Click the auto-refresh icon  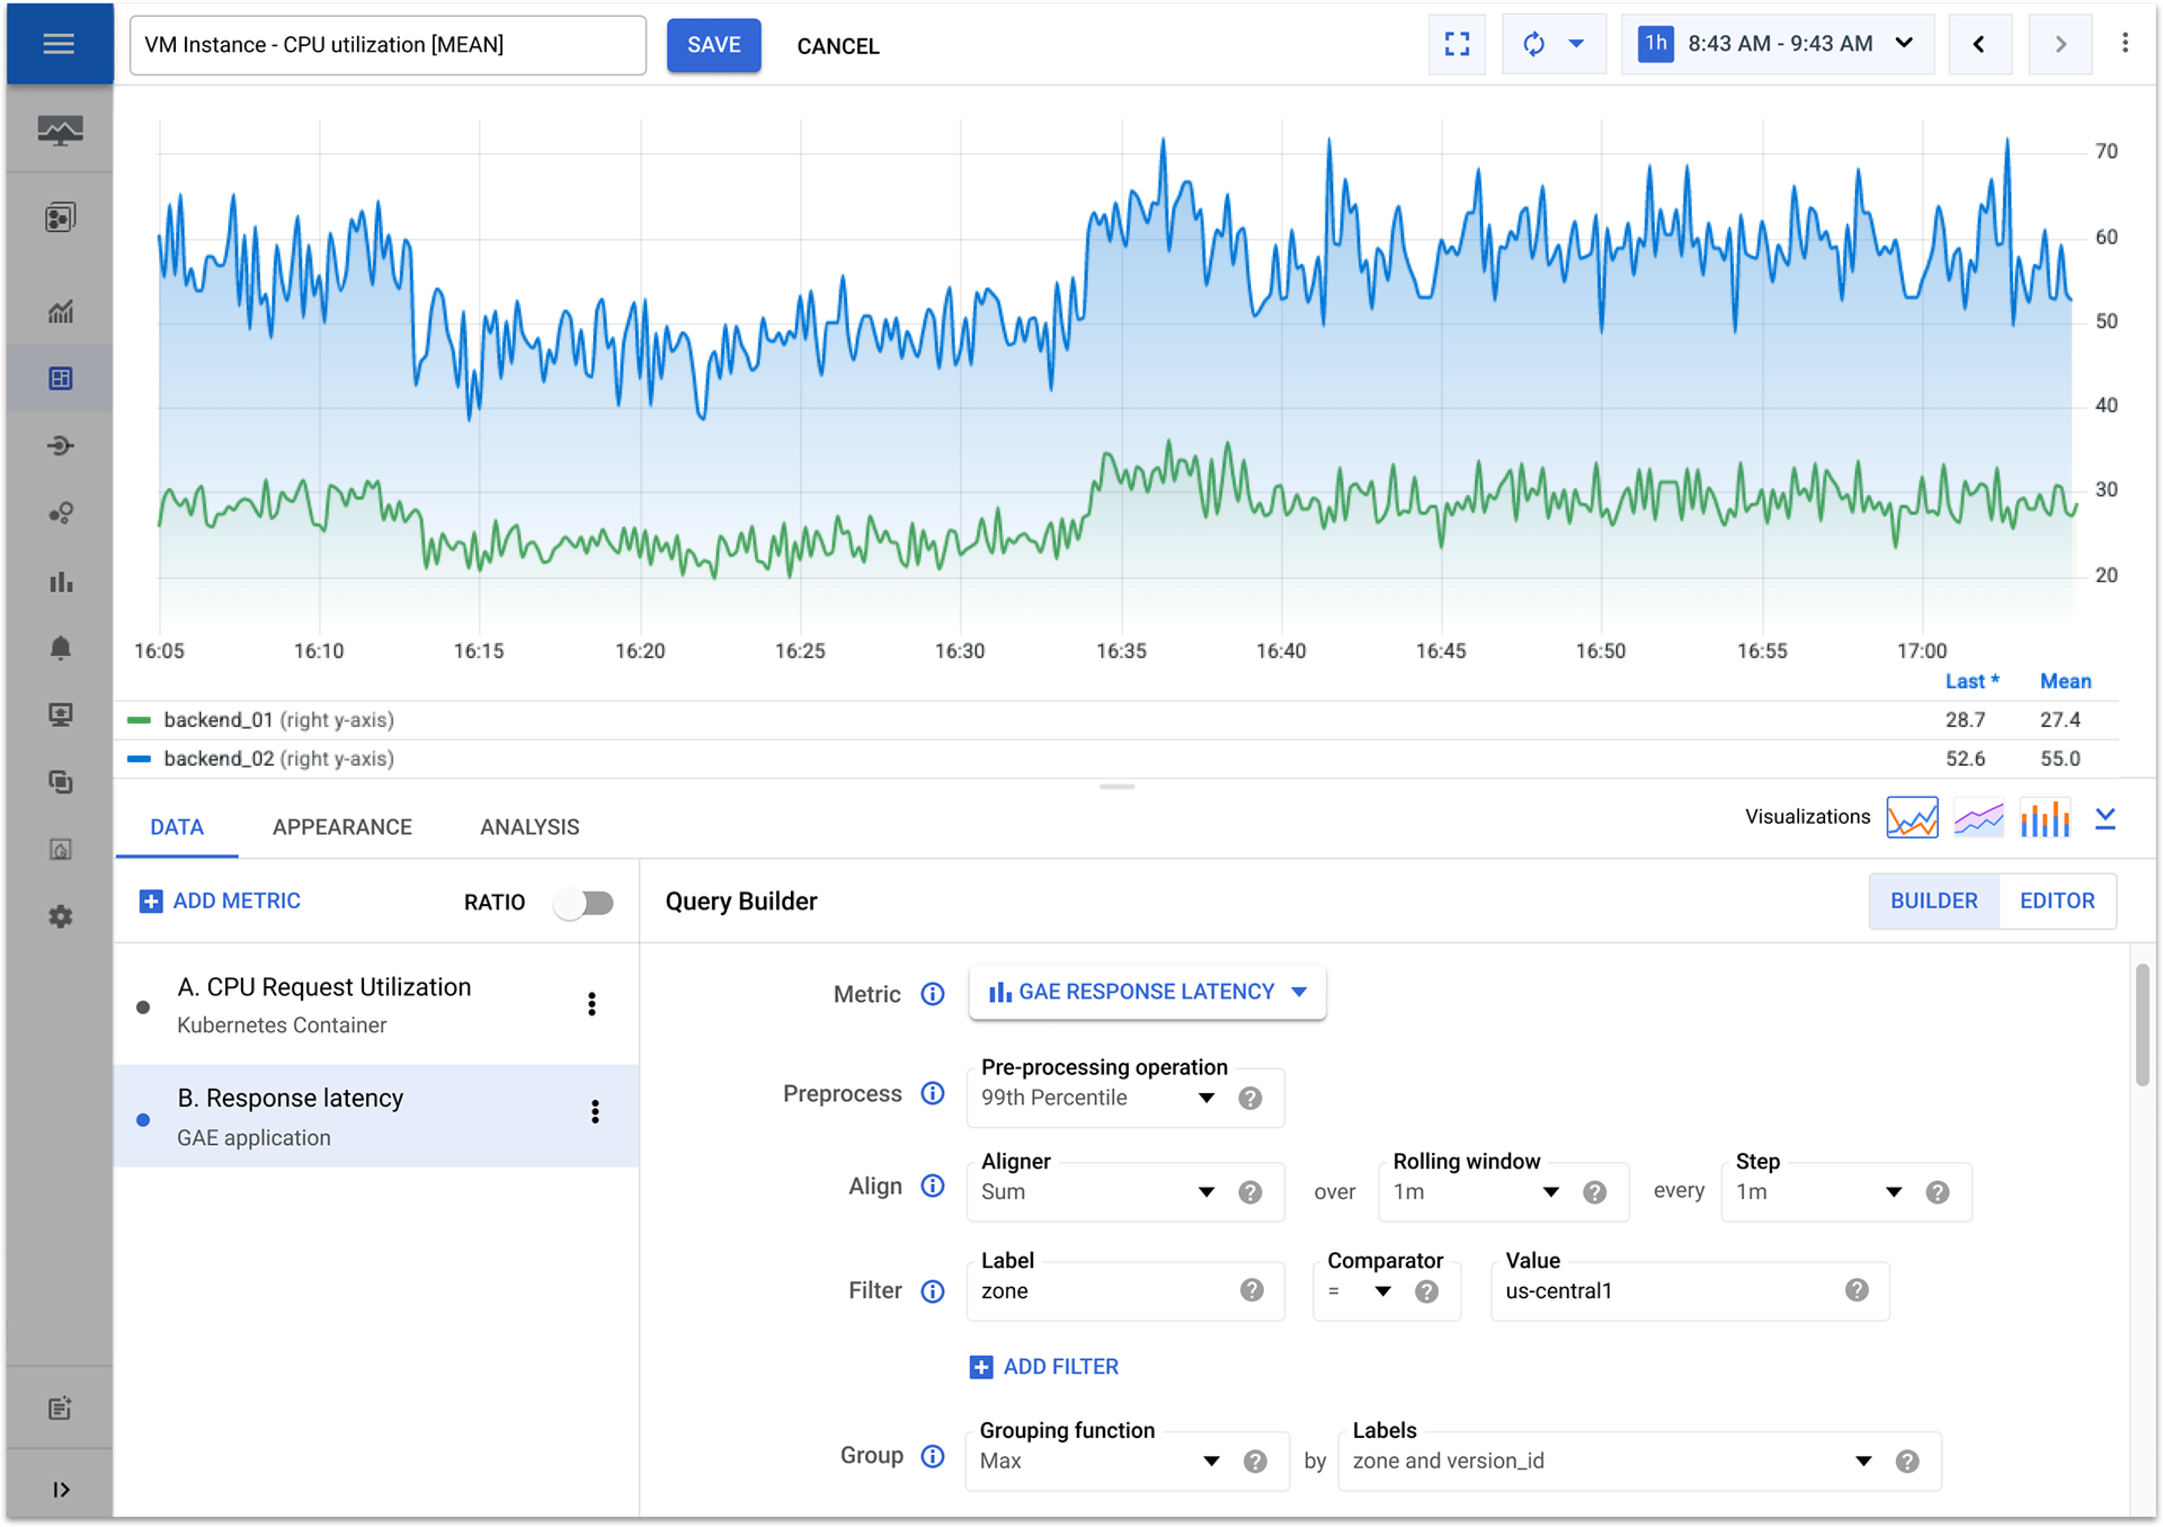click(1533, 45)
